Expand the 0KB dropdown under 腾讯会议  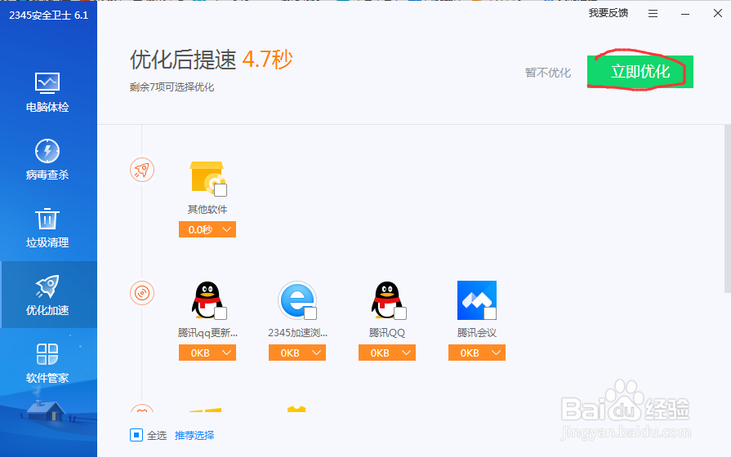pos(476,353)
